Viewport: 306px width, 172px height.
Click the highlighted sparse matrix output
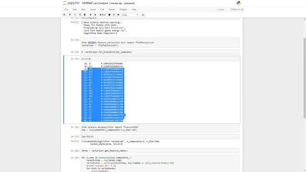103,95
